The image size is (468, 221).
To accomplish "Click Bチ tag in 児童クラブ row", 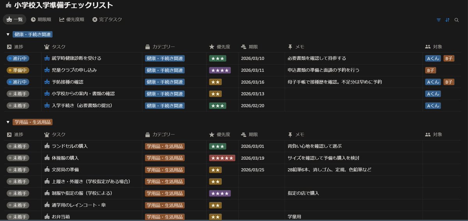I will pos(431,70).
